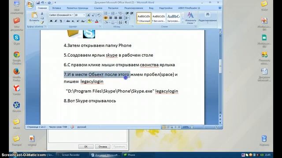Open the font size 18 dropdown
Viewport: 282px width, 158px height.
click(x=84, y=15)
